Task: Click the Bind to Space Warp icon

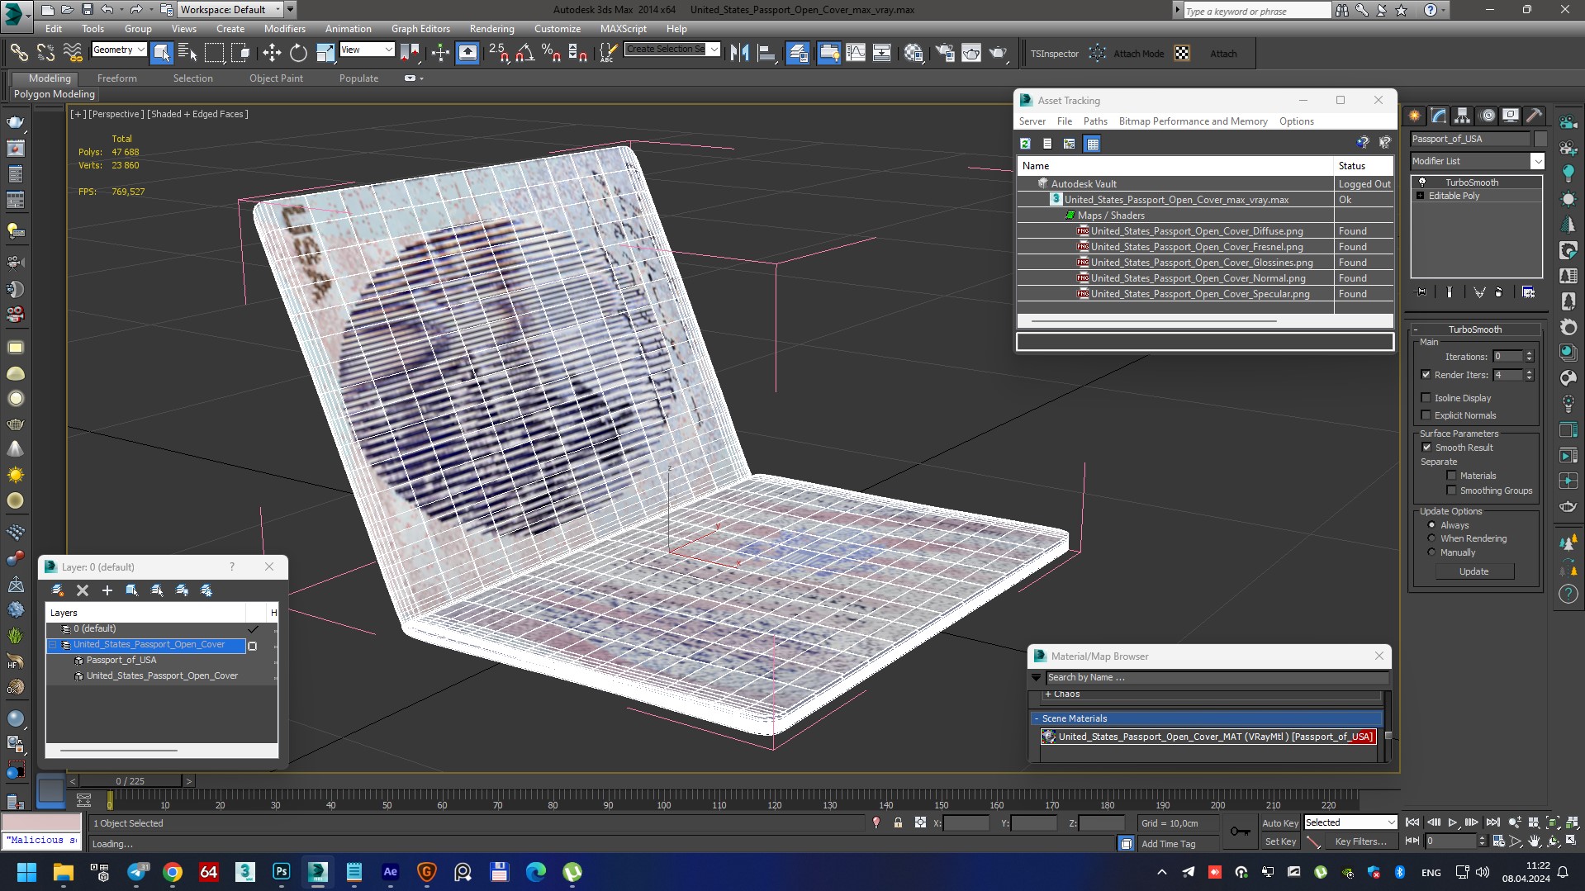Action: tap(73, 53)
